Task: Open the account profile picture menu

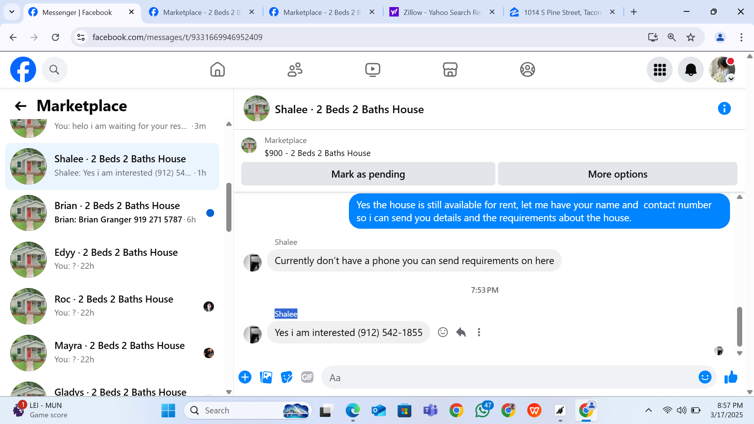Action: click(x=722, y=70)
